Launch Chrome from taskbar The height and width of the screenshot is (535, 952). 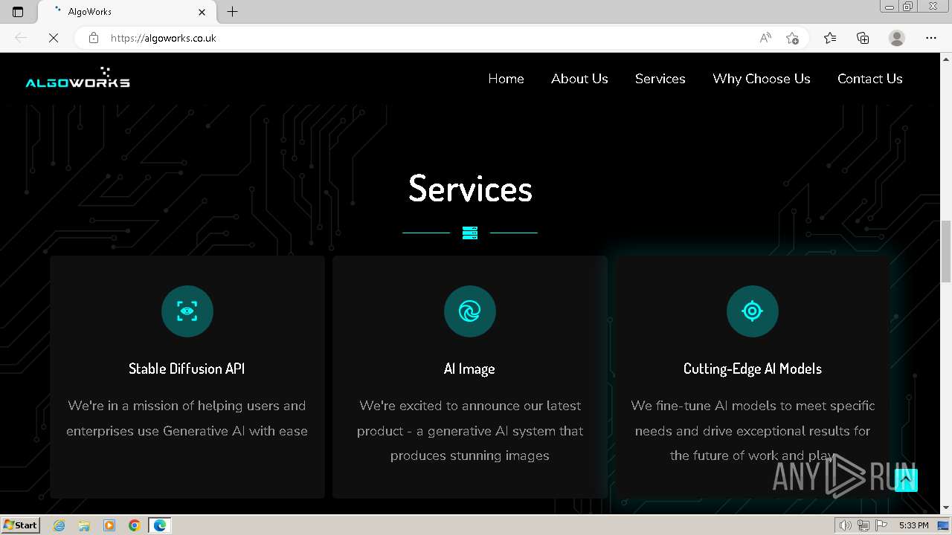[x=135, y=525]
